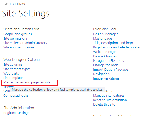Open Composed looks gallery
142x116 pixels.
[x=16, y=96]
